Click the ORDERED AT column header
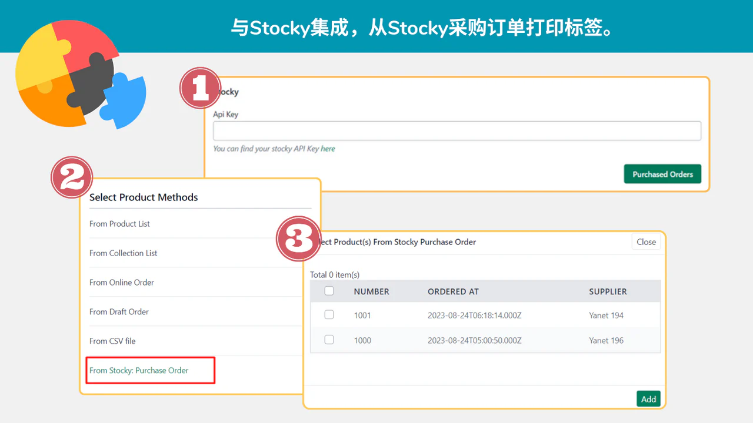753x423 pixels. pyautogui.click(x=453, y=291)
